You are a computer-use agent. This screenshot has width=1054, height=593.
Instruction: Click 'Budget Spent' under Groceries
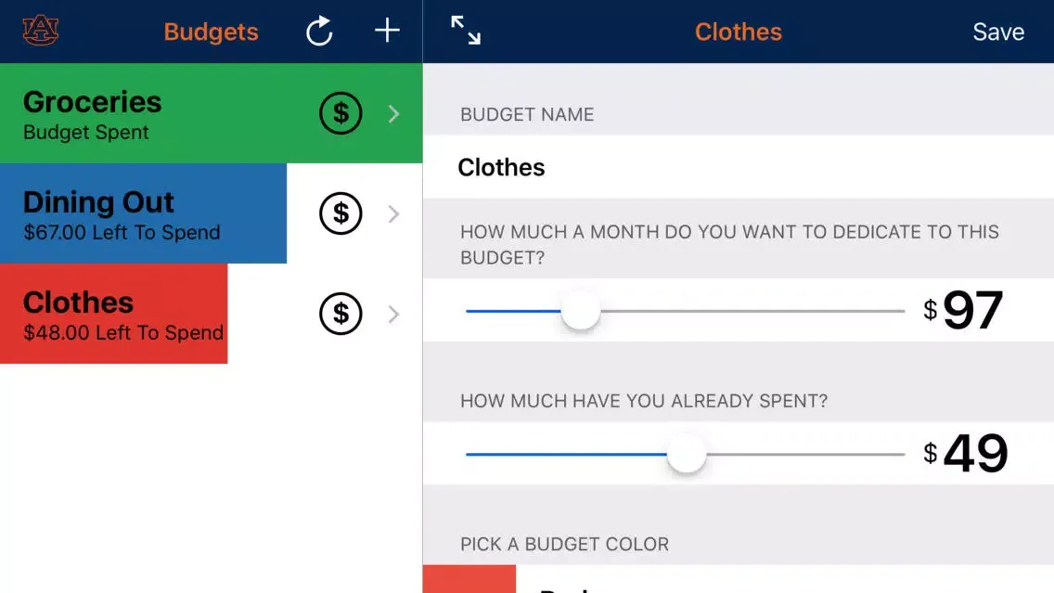86,133
